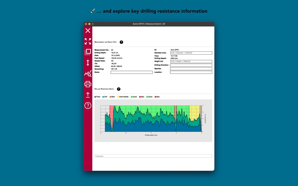Focus the Location text field

(191, 72)
